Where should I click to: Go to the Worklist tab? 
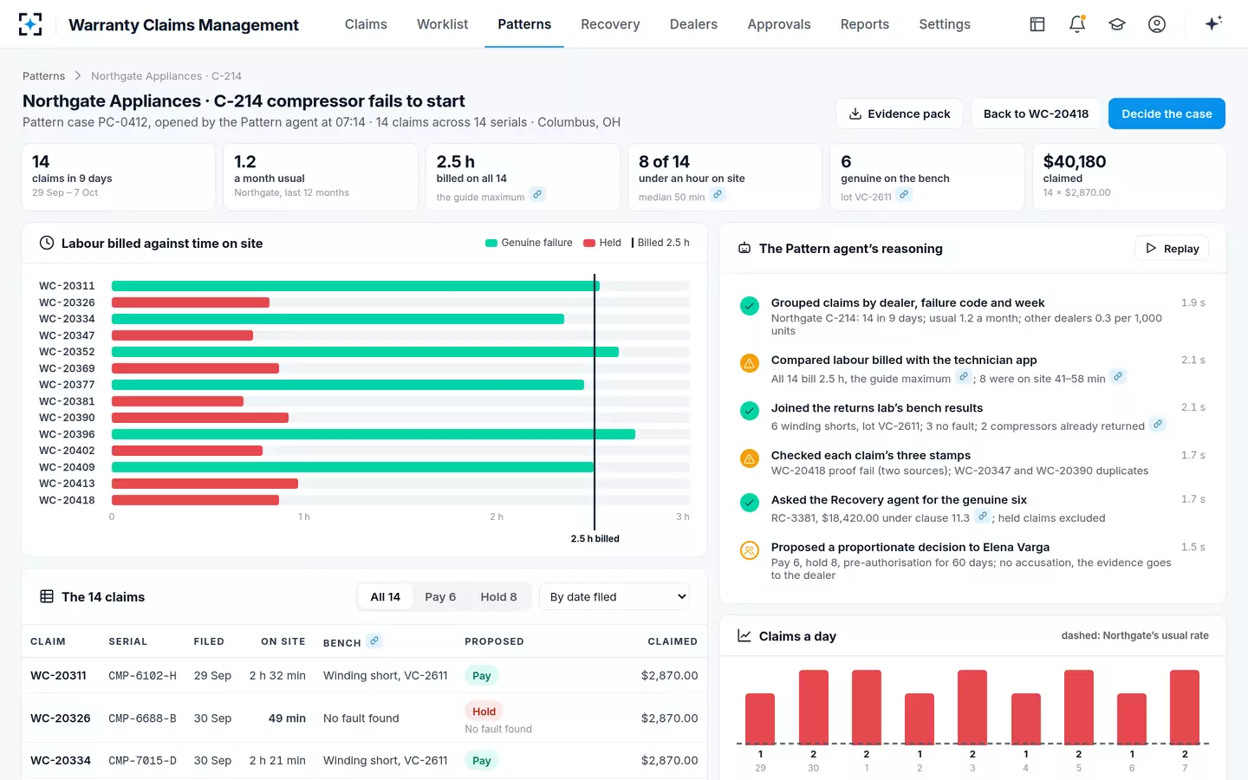pyautogui.click(x=442, y=24)
